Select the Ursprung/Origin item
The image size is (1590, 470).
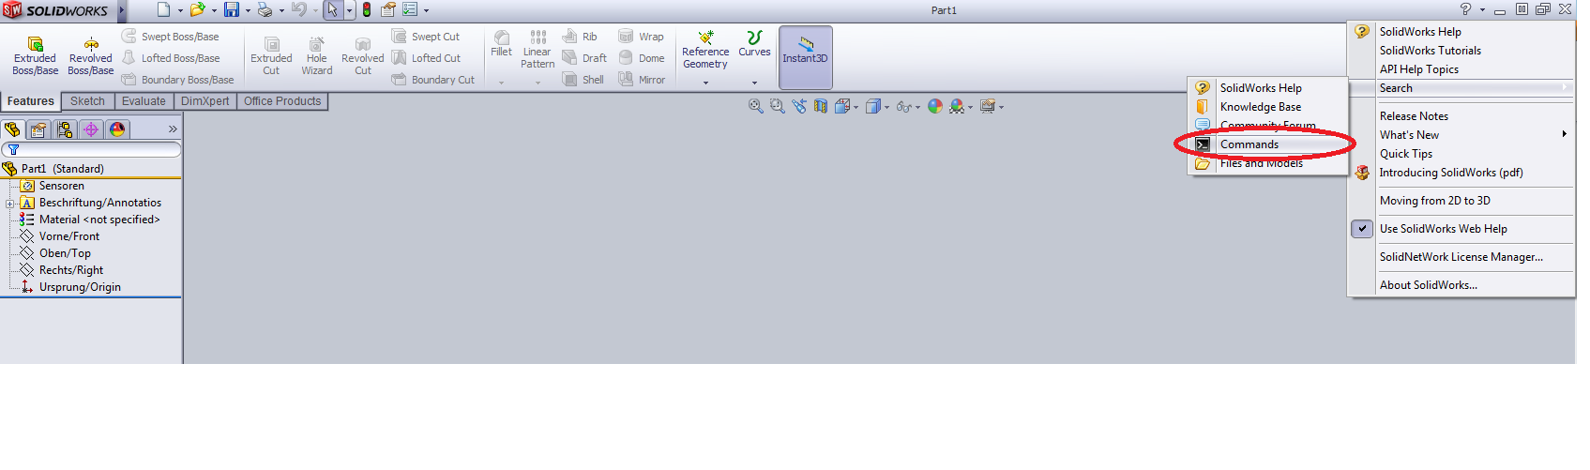(70, 287)
